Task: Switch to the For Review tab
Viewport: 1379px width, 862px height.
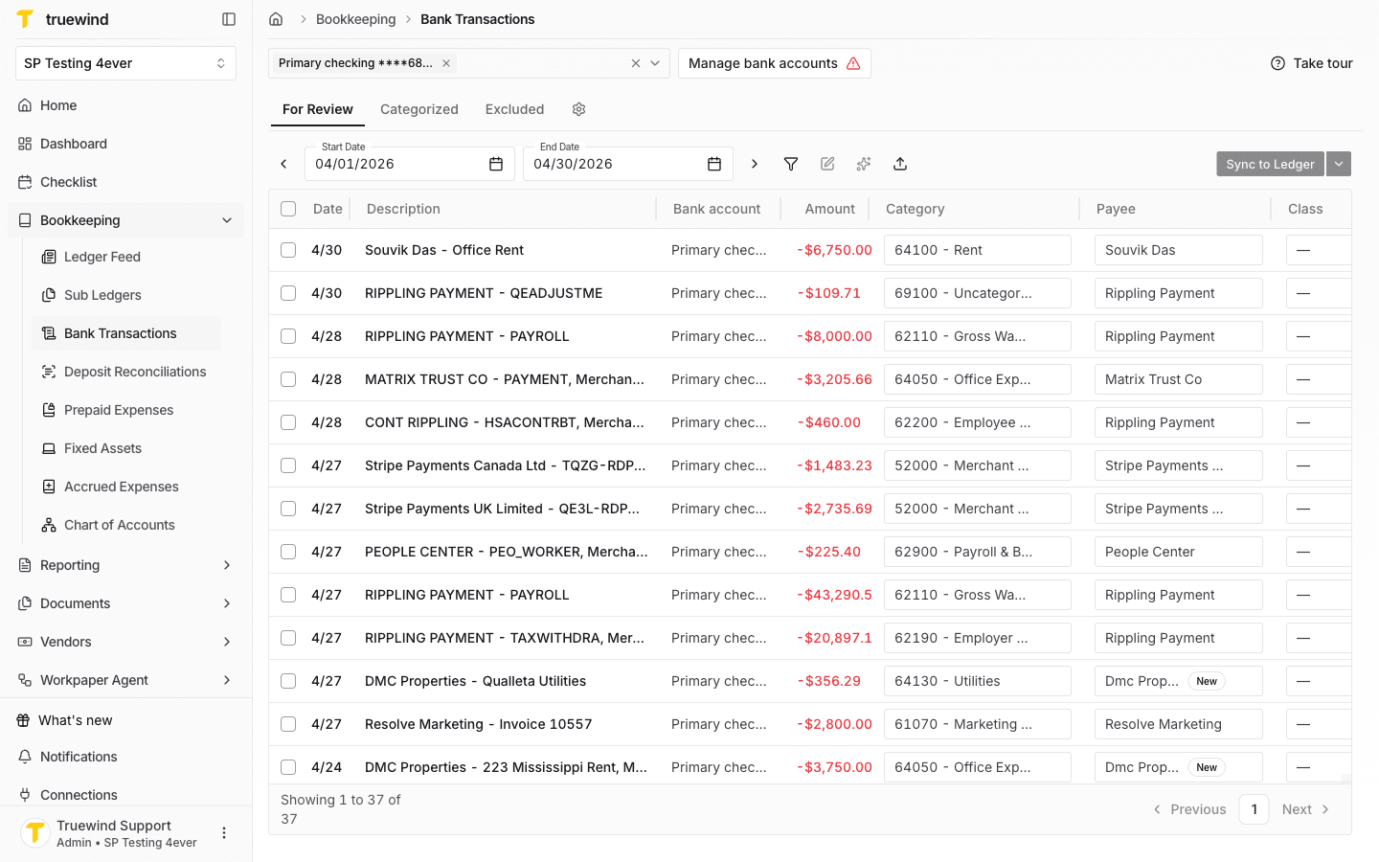Action: point(318,109)
